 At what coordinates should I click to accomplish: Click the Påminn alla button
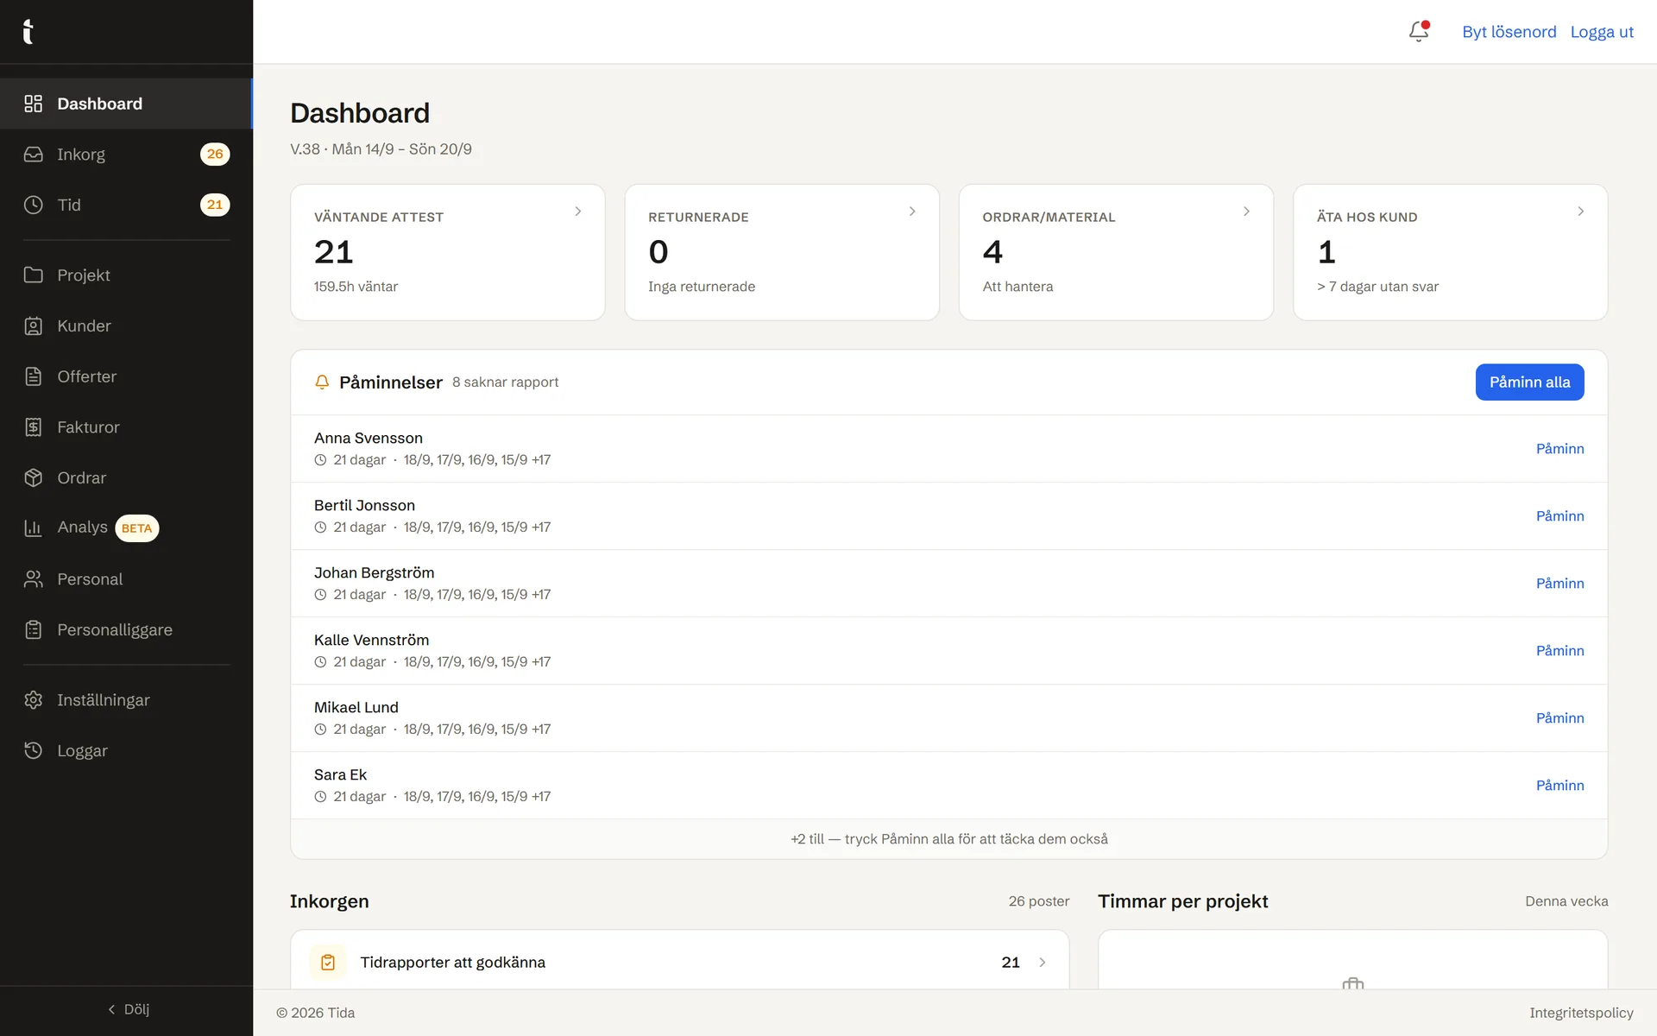coord(1529,382)
